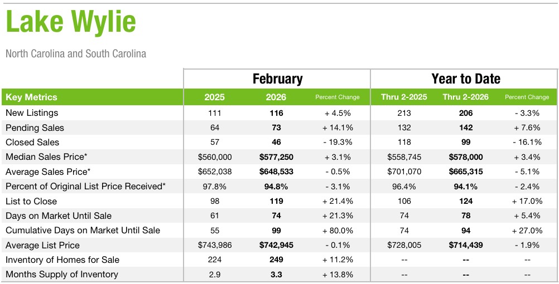This screenshot has width=559, height=284.
Task: Click the Key Metrics column header
Action: (31, 97)
